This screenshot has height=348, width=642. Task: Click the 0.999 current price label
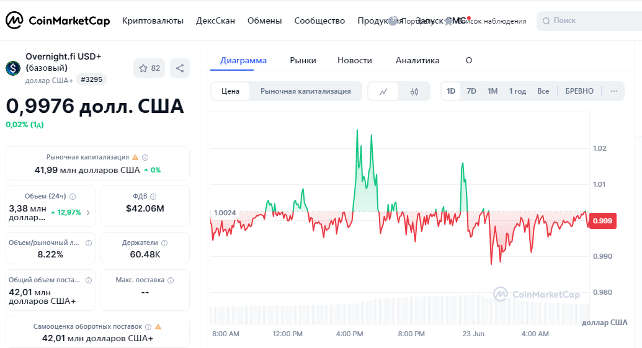coord(603,221)
